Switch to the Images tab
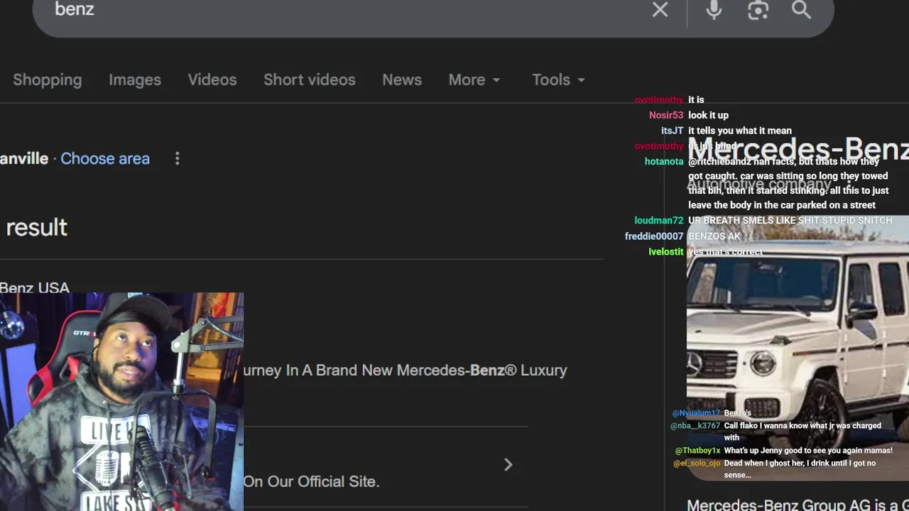 pos(135,79)
